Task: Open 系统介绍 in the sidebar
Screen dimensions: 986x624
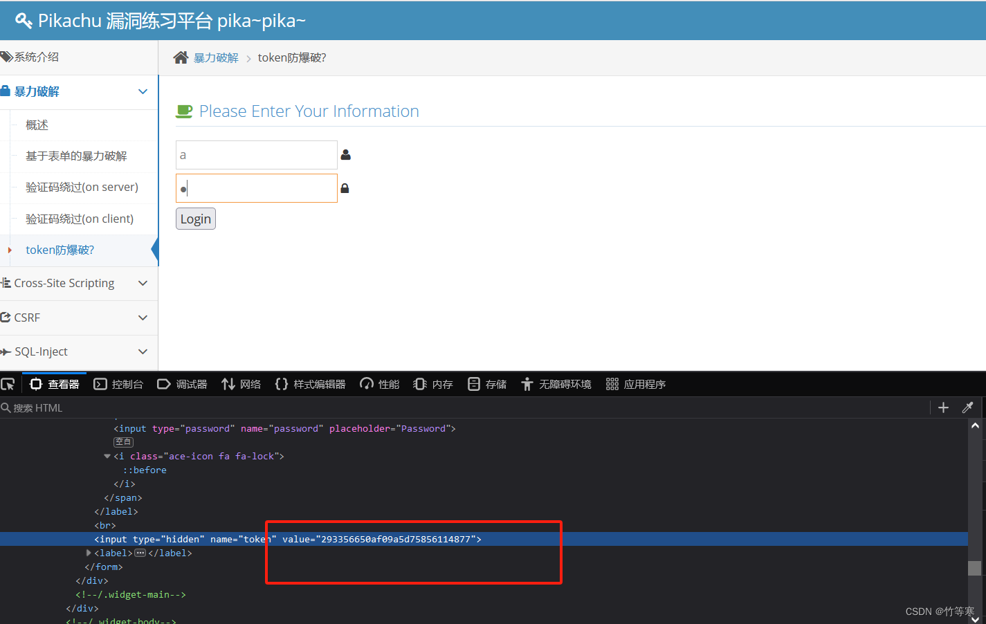Action: (79, 57)
